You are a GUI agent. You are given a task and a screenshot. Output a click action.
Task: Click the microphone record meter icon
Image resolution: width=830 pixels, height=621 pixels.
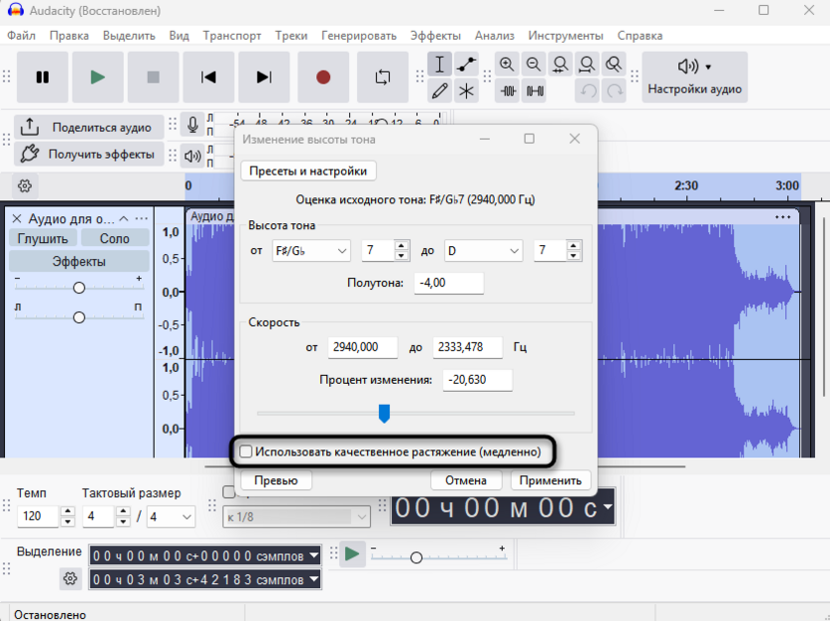tap(193, 126)
